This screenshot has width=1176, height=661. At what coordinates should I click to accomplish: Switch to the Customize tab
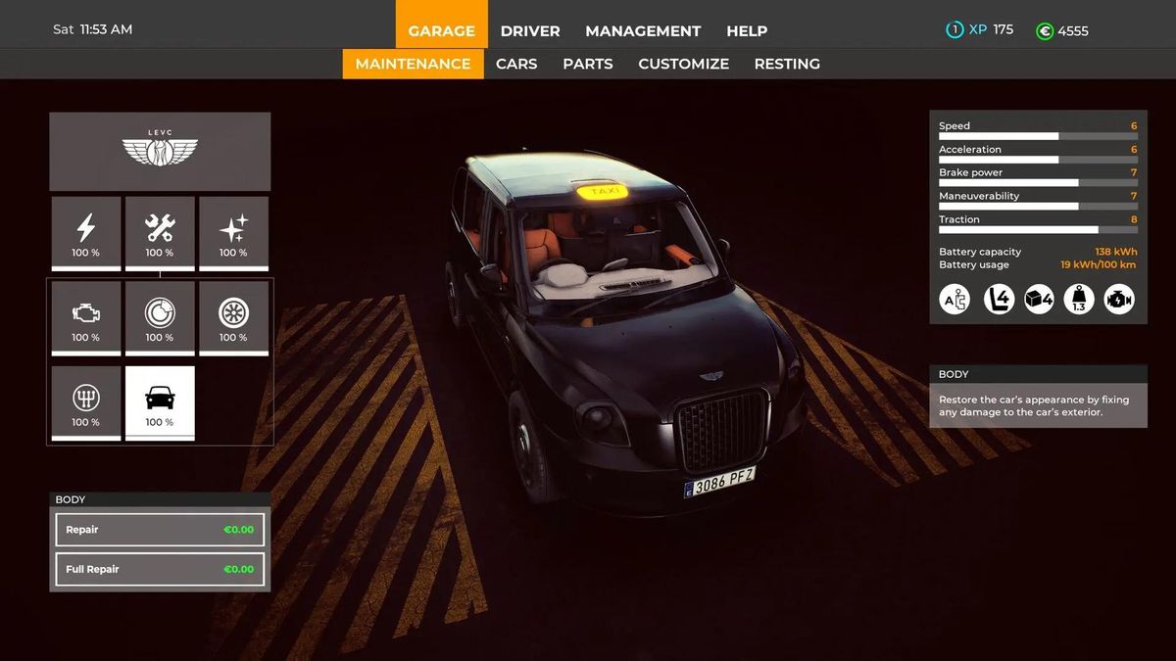(683, 64)
